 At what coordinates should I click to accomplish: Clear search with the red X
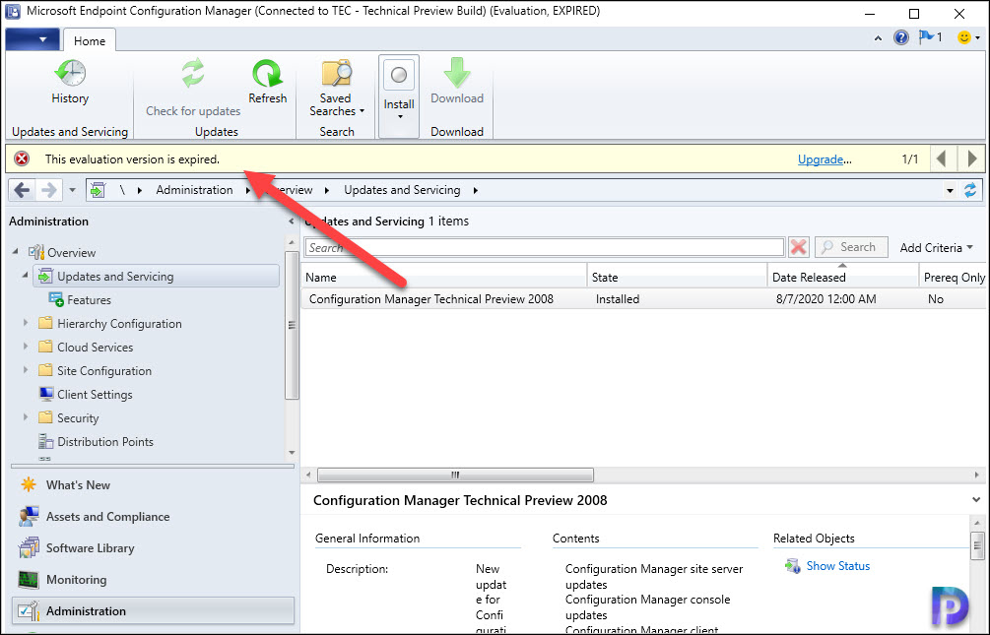[x=798, y=247]
